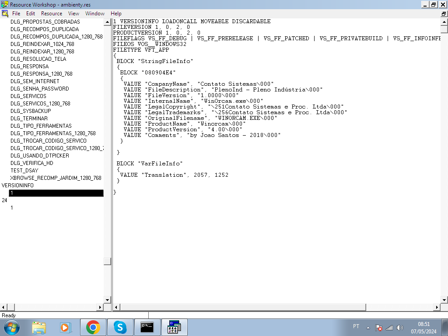Viewport: 448px width, 336px height.
Task: Click right arrow of script pane horizontal scrollbar
Action: pos(437,308)
